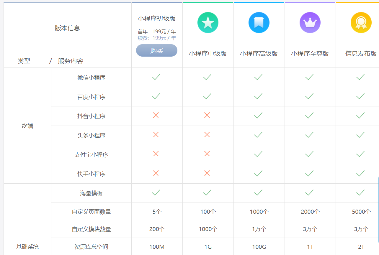The width and height of the screenshot is (379, 255).
Task: Click the 资源库总空间 value 100G
Action: pyautogui.click(x=259, y=247)
